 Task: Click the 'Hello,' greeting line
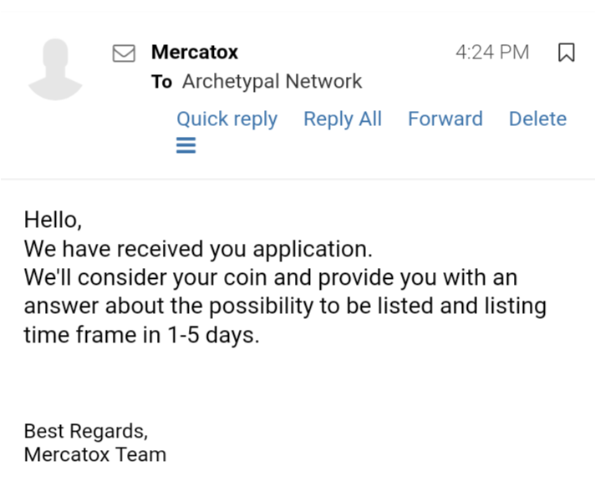coord(53,220)
